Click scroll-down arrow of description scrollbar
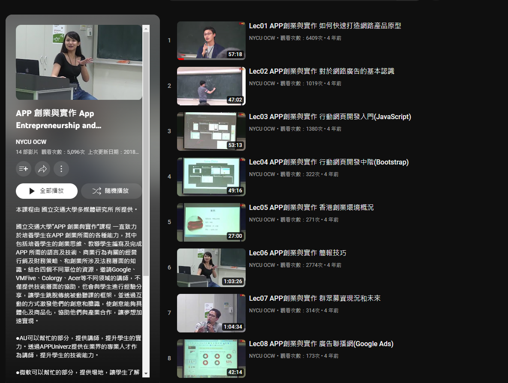508x383 pixels. point(146,374)
